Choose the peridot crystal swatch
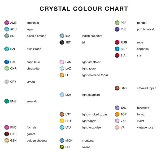The height and width of the screenshot is (159, 165). 117,23
